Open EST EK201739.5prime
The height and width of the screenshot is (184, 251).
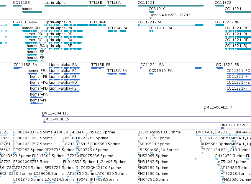pyautogui.click(x=154, y=138)
